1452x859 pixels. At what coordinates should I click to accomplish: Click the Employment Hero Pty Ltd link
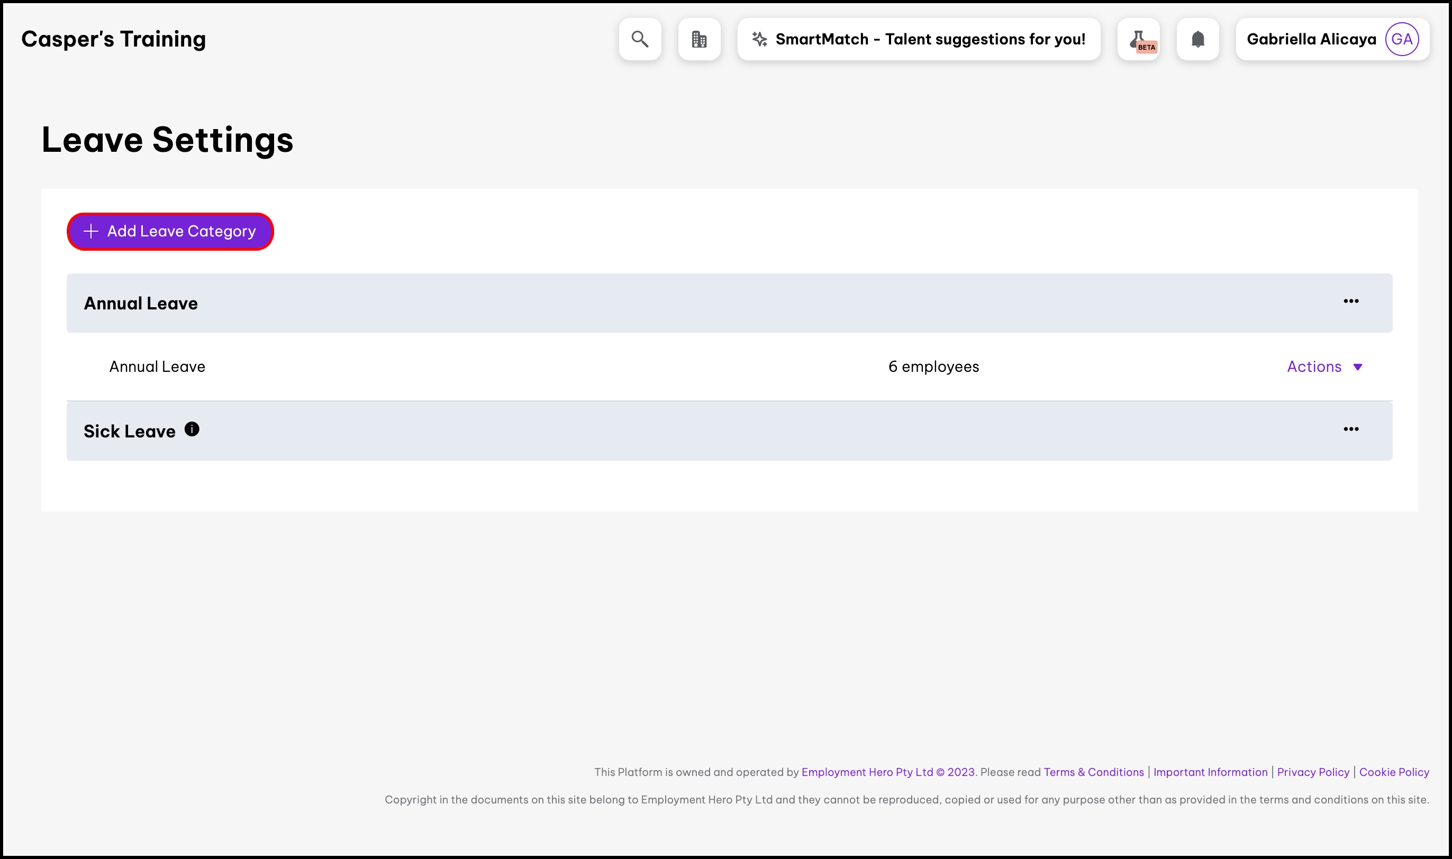tap(867, 772)
